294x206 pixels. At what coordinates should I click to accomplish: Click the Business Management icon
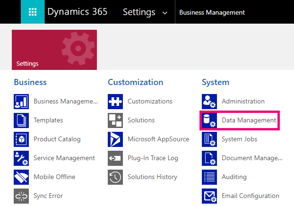point(21,102)
